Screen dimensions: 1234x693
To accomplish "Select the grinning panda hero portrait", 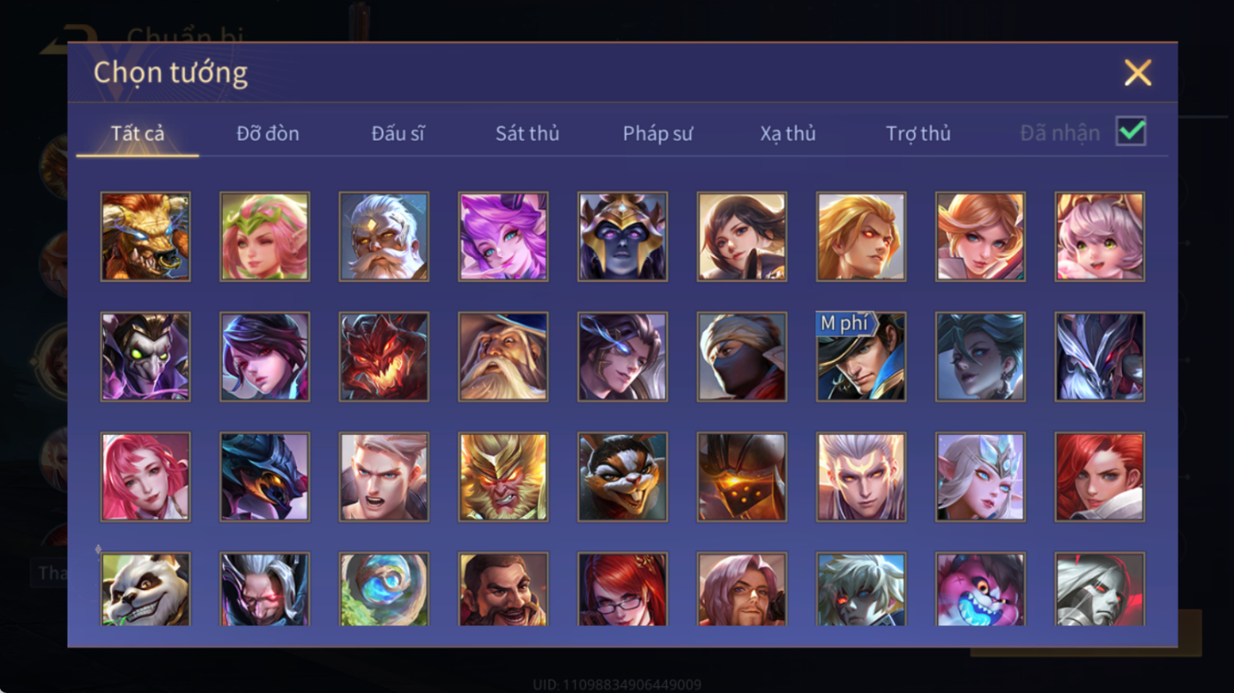I will click(x=145, y=589).
